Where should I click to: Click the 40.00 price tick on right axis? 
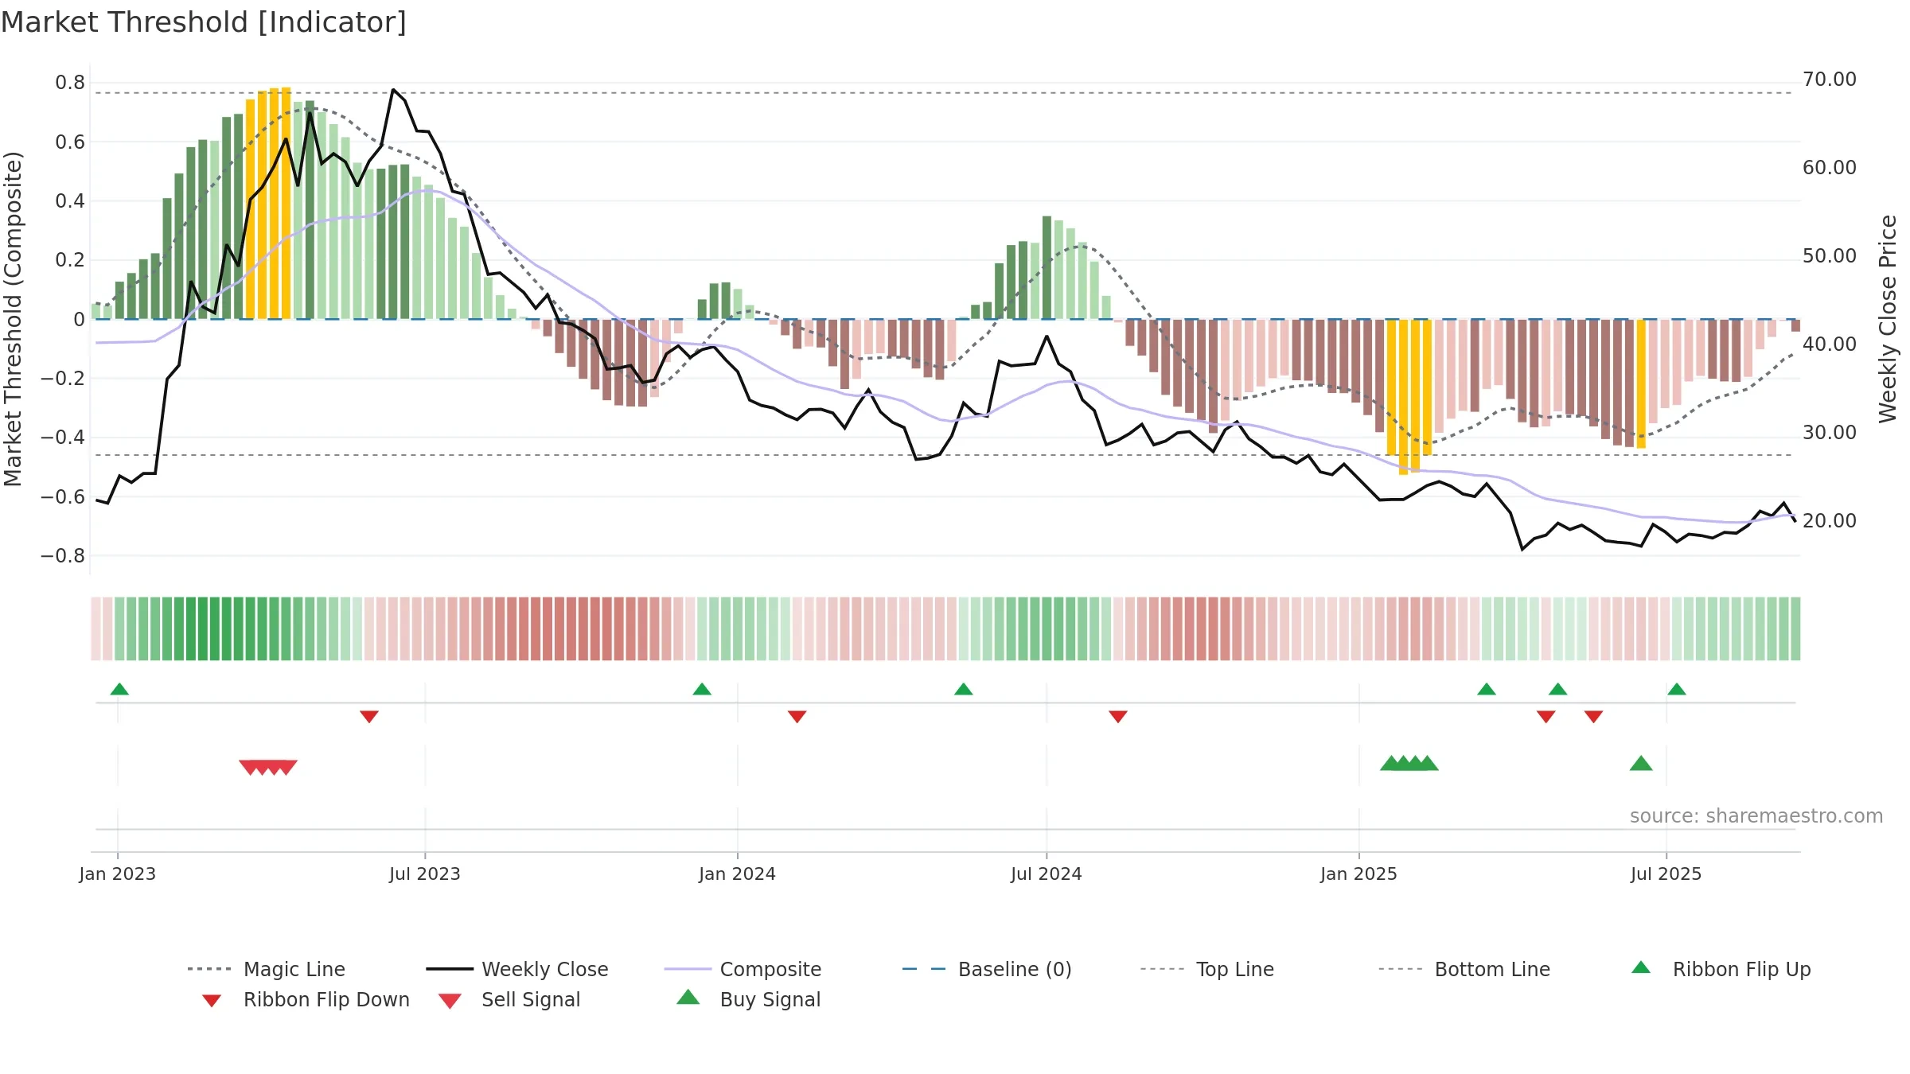coord(1830,344)
